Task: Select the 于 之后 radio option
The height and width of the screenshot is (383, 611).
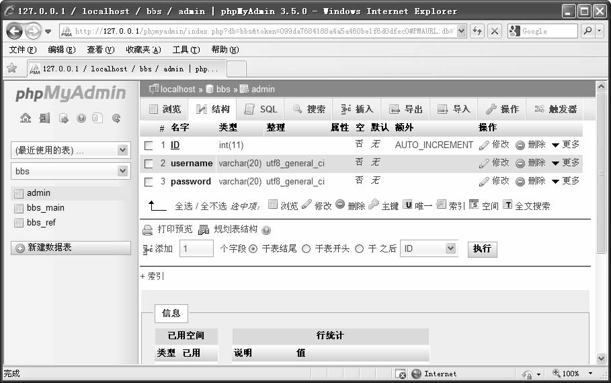Action: tap(360, 249)
